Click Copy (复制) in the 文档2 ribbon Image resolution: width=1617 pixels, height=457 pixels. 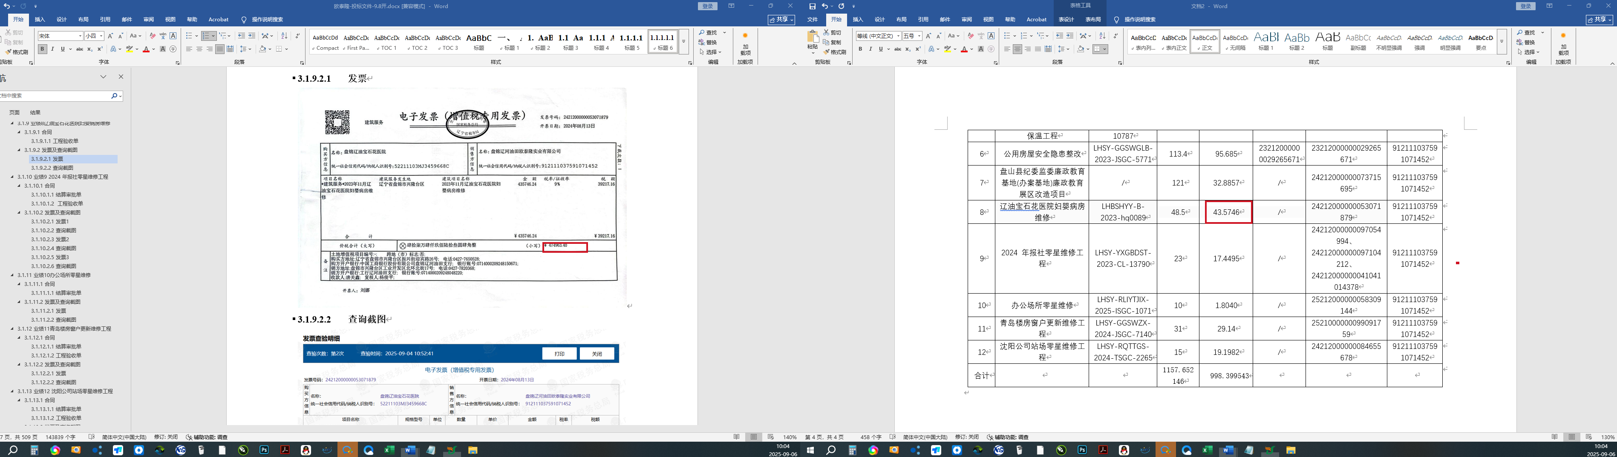832,43
